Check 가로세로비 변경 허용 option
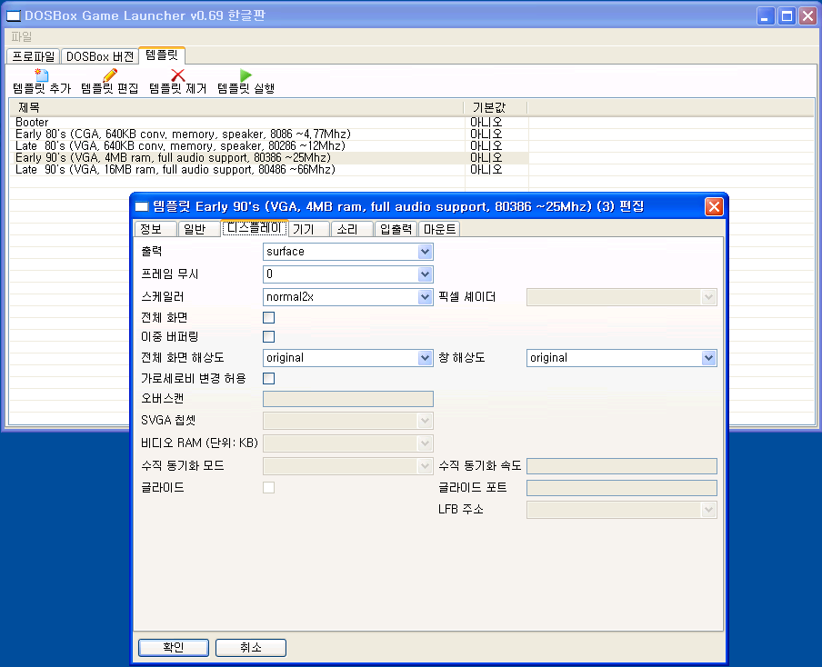The height and width of the screenshot is (667, 822). (268, 378)
